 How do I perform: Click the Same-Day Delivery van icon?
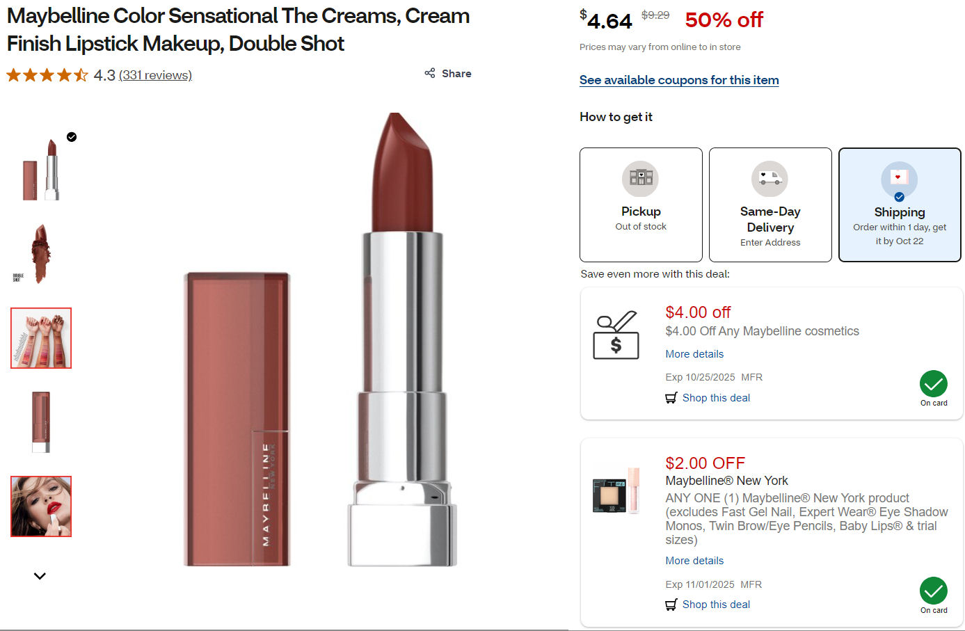click(769, 178)
